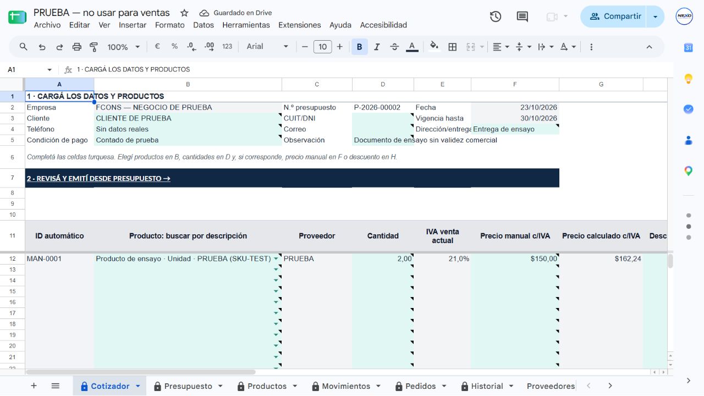Activate the paint format tool

pos(94,47)
